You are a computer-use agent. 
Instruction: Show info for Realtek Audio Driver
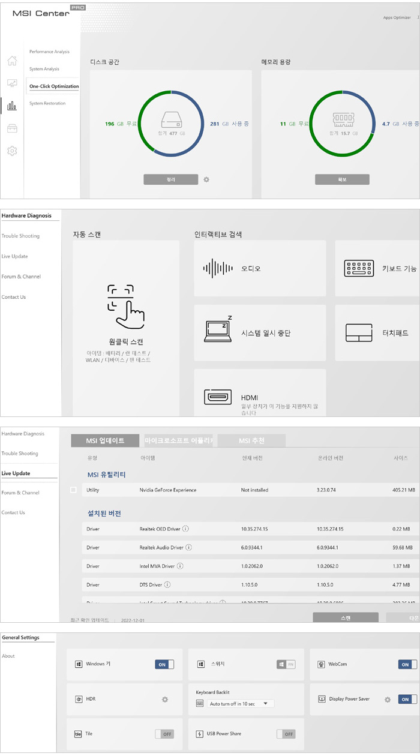(188, 547)
